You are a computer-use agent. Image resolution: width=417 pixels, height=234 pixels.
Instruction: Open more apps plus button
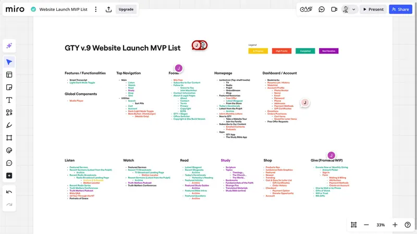9,176
